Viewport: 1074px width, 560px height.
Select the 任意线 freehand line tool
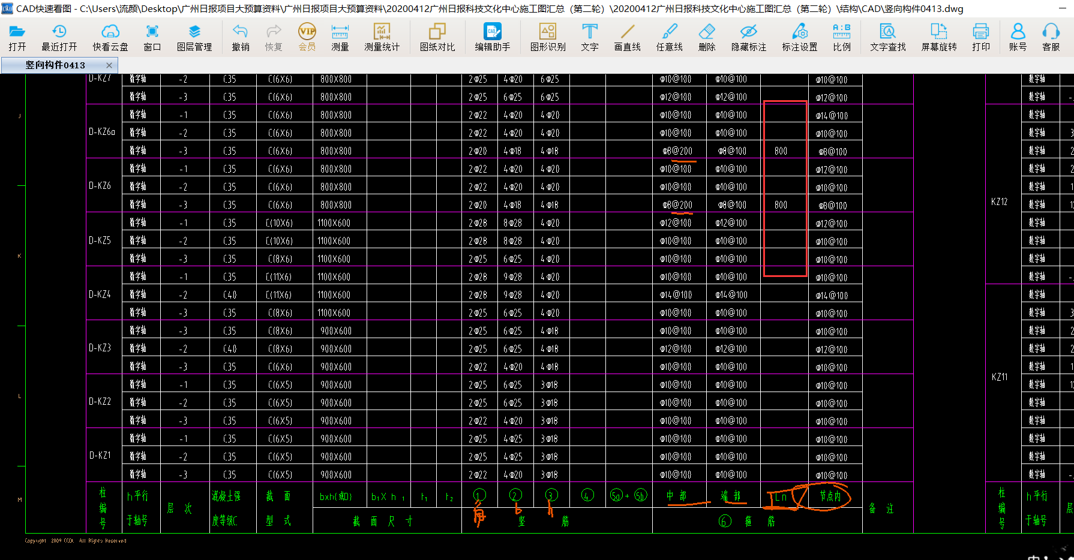(x=670, y=37)
